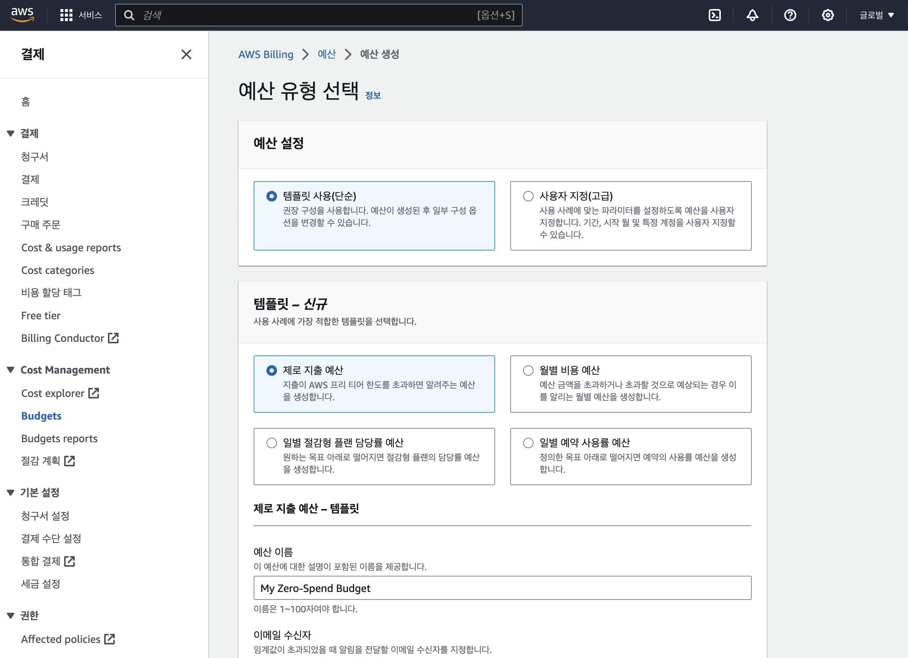
Task: Click the 예산 이름 input field
Action: click(502, 588)
